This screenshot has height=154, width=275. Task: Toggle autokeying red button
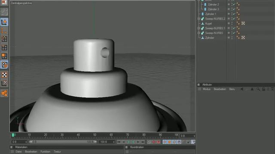click(154, 142)
